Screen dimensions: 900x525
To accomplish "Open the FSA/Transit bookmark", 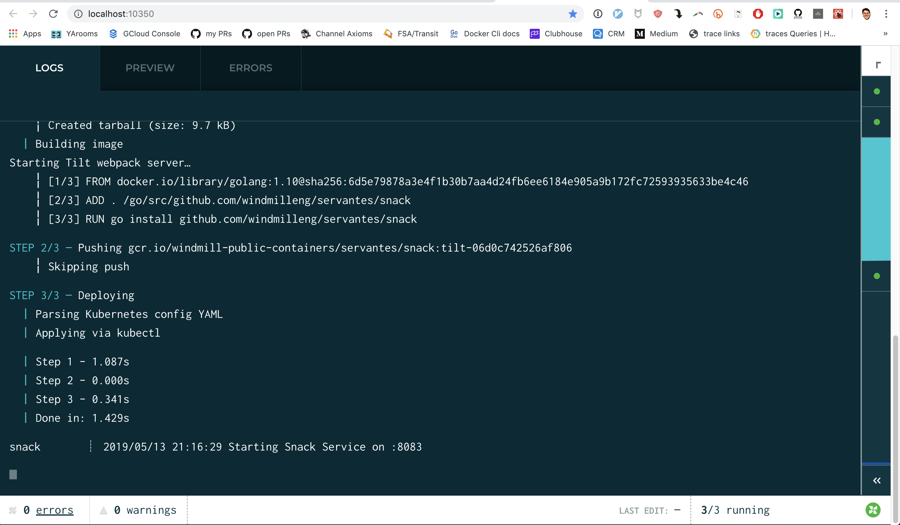I will pos(411,33).
